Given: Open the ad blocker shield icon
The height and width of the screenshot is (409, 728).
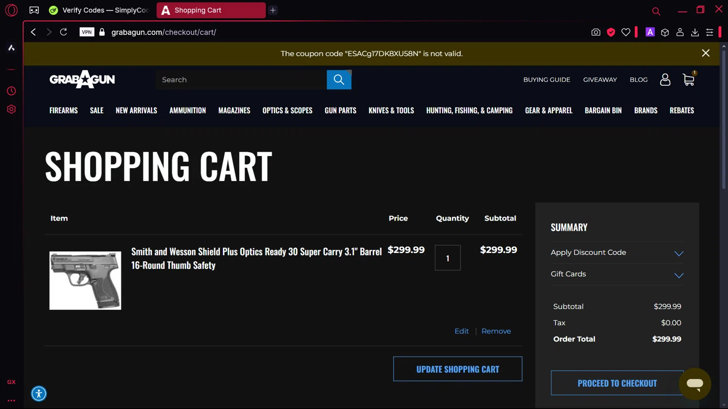Looking at the screenshot, I should (611, 32).
